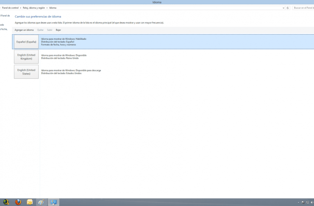This screenshot has width=314, height=206.
Task: Click 'Idioma para mostrar de Windows: Habilitado'
Action: pos(64,39)
